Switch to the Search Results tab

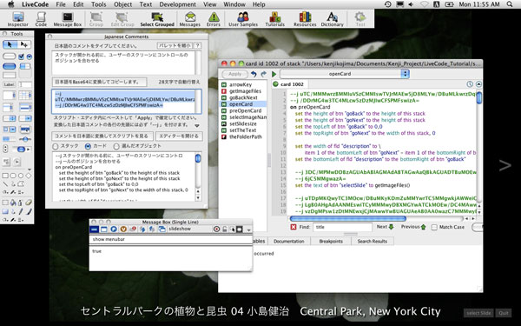pos(373,241)
